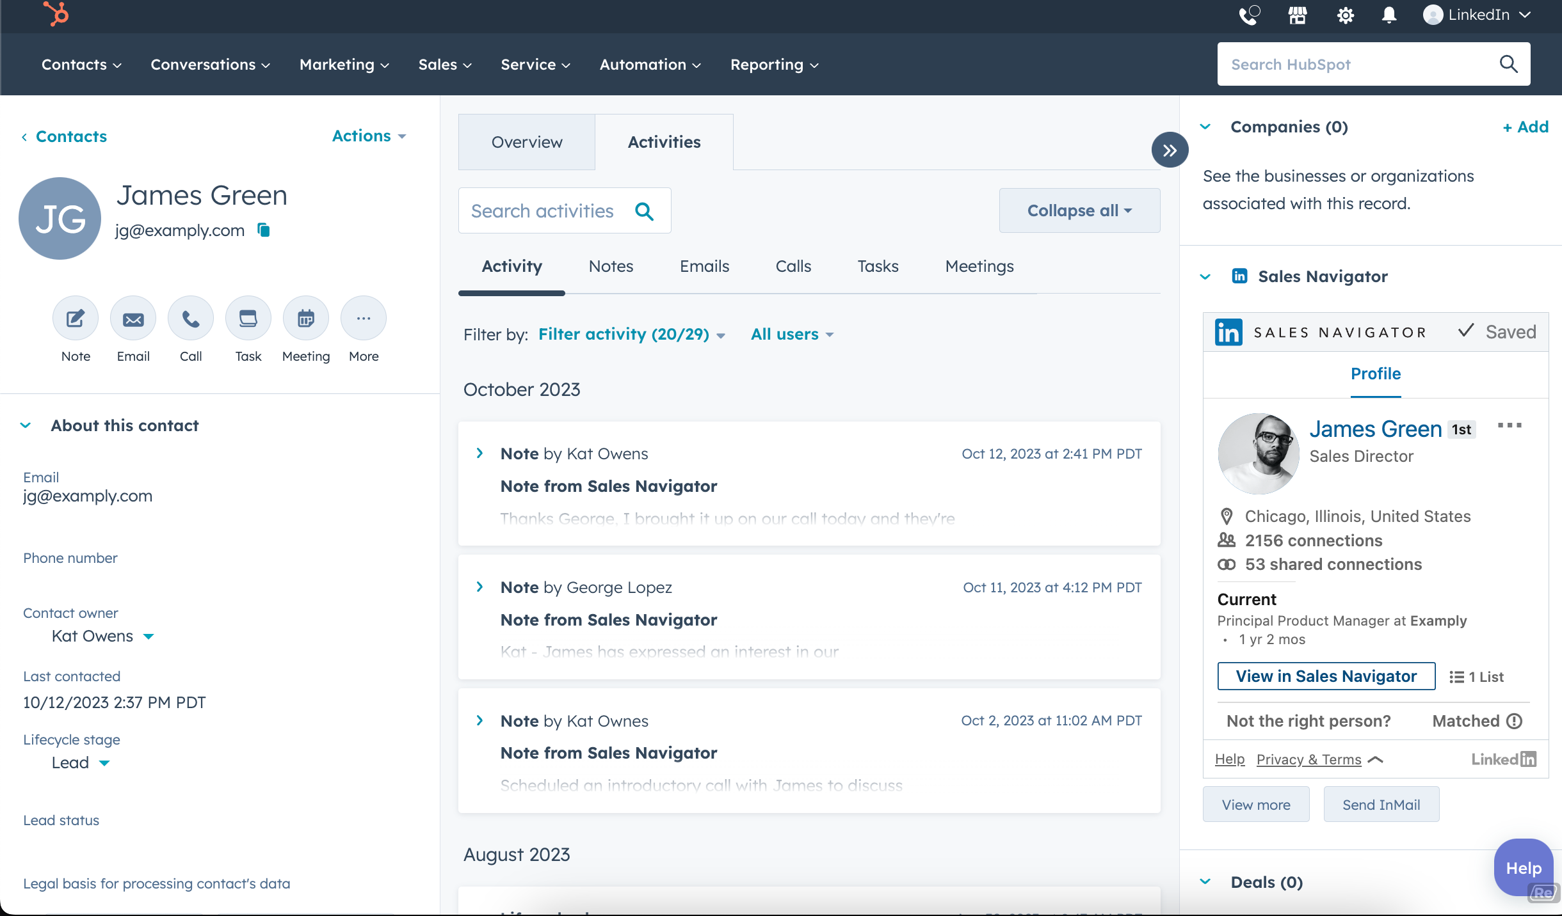
Task: Open the All users filter dropdown
Action: coord(793,335)
